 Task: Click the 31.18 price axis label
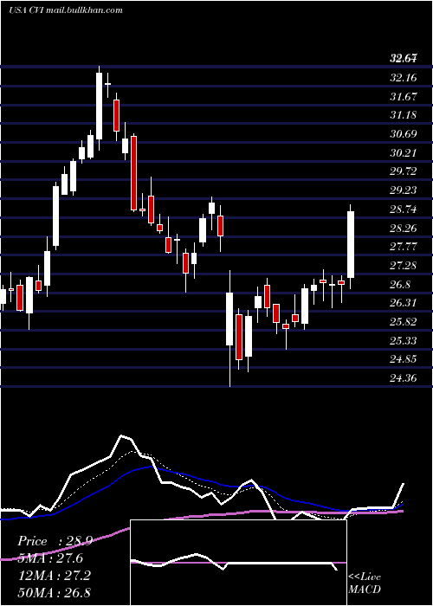[404, 115]
